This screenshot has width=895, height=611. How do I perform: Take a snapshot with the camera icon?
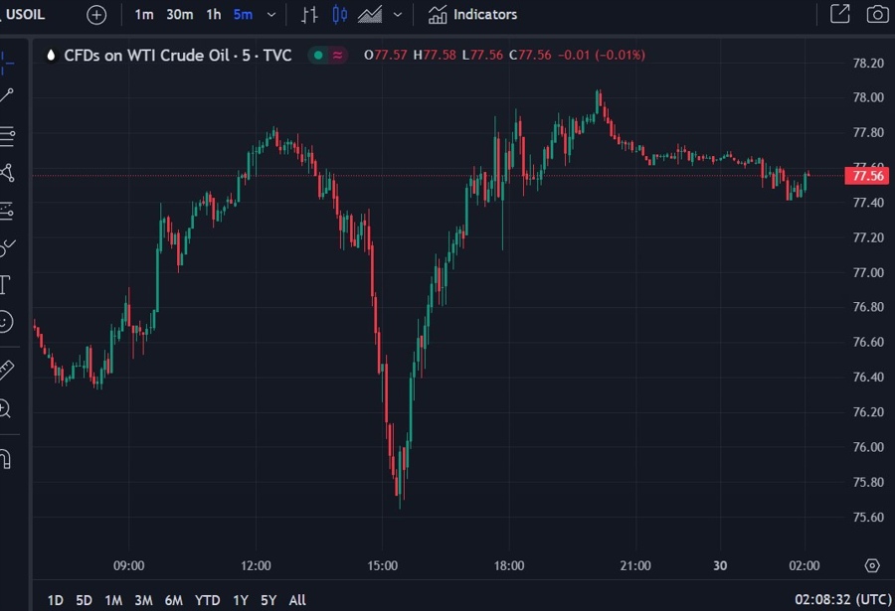878,14
